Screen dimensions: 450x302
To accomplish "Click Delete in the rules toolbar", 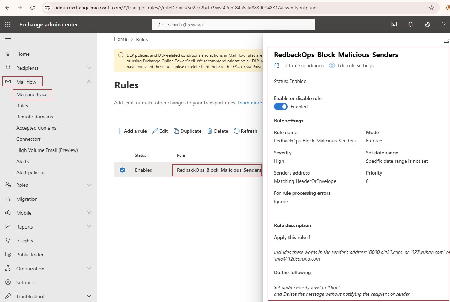I will click(x=218, y=131).
